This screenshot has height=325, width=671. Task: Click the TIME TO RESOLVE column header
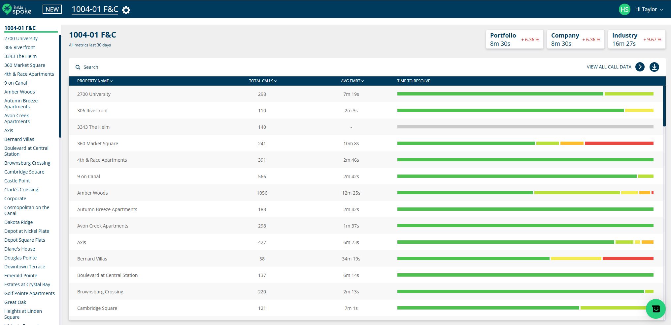coord(414,81)
